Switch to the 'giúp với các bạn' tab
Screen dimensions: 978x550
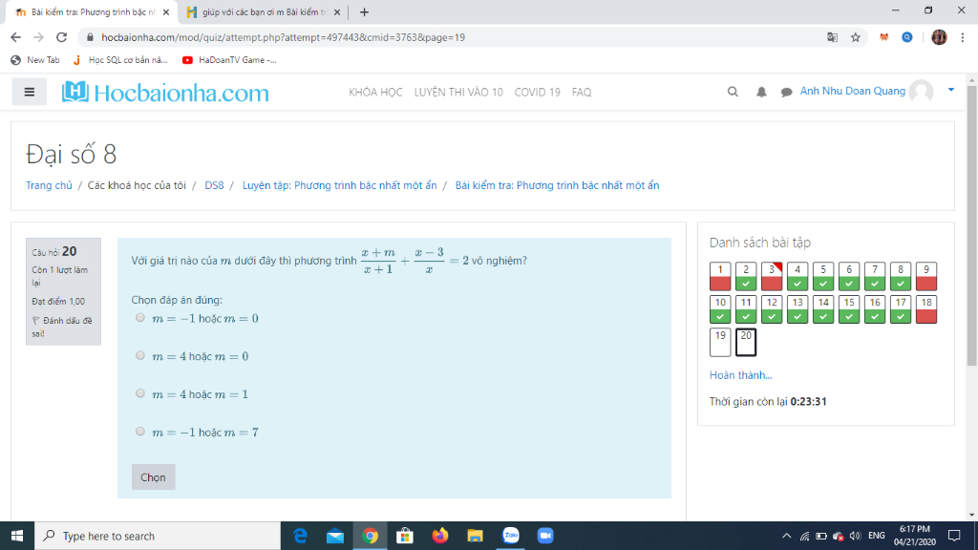(264, 11)
